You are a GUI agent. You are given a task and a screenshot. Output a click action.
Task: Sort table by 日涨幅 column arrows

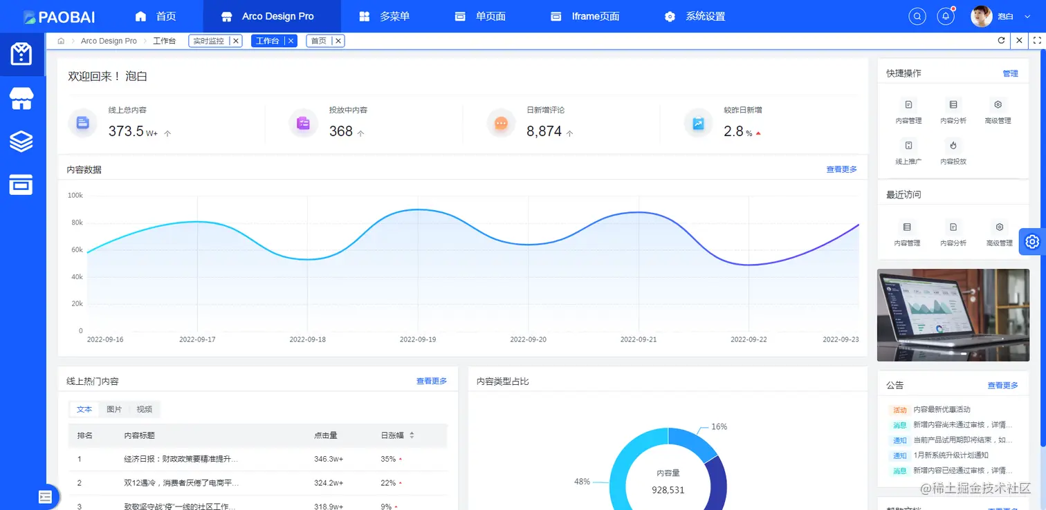pyautogui.click(x=412, y=435)
